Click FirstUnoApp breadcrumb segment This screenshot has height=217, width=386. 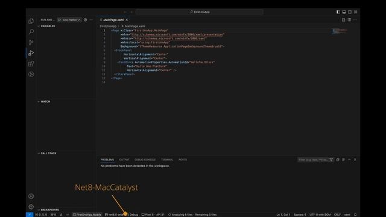(108, 26)
